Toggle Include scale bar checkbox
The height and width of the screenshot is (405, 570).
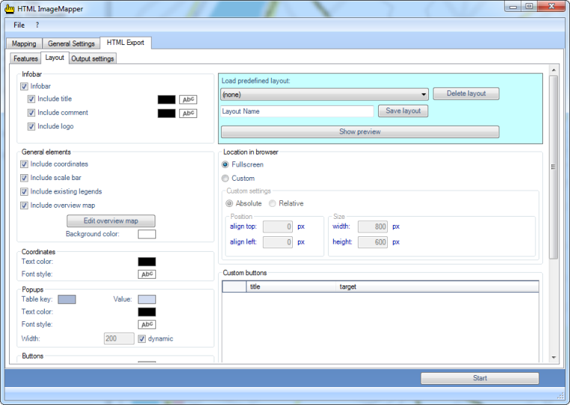(25, 178)
